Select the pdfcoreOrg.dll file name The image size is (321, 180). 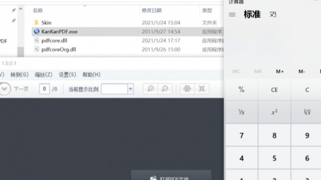(x=59, y=50)
